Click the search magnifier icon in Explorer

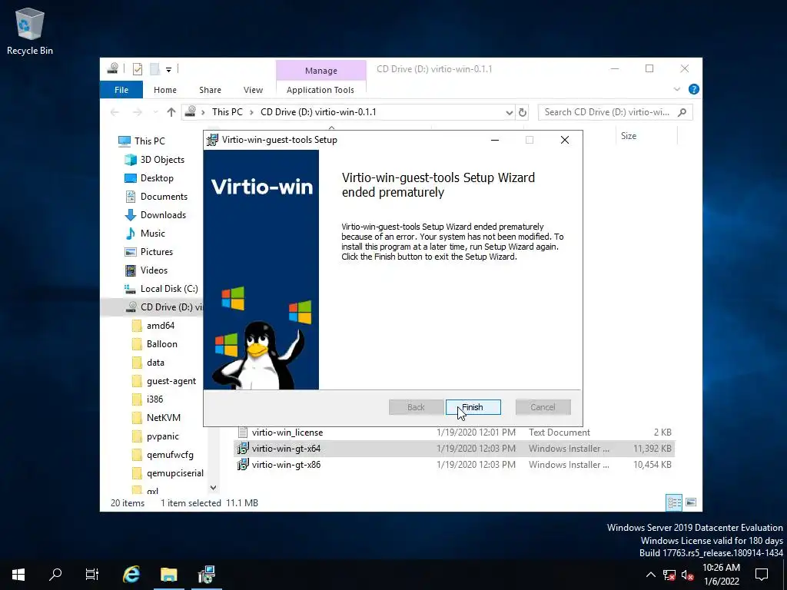pos(682,112)
